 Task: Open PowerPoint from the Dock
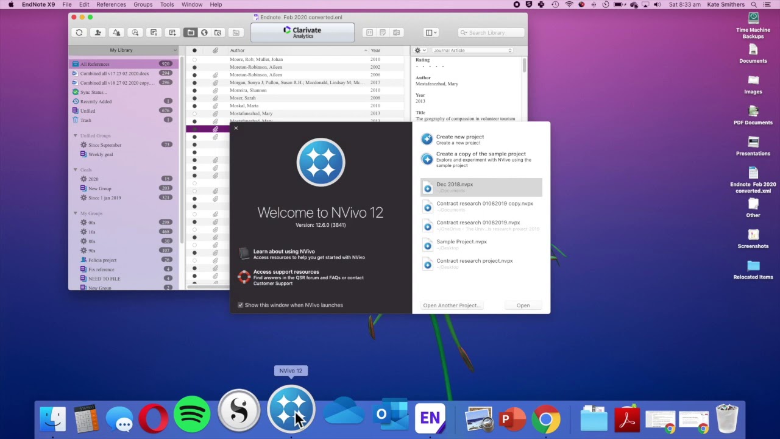point(512,418)
